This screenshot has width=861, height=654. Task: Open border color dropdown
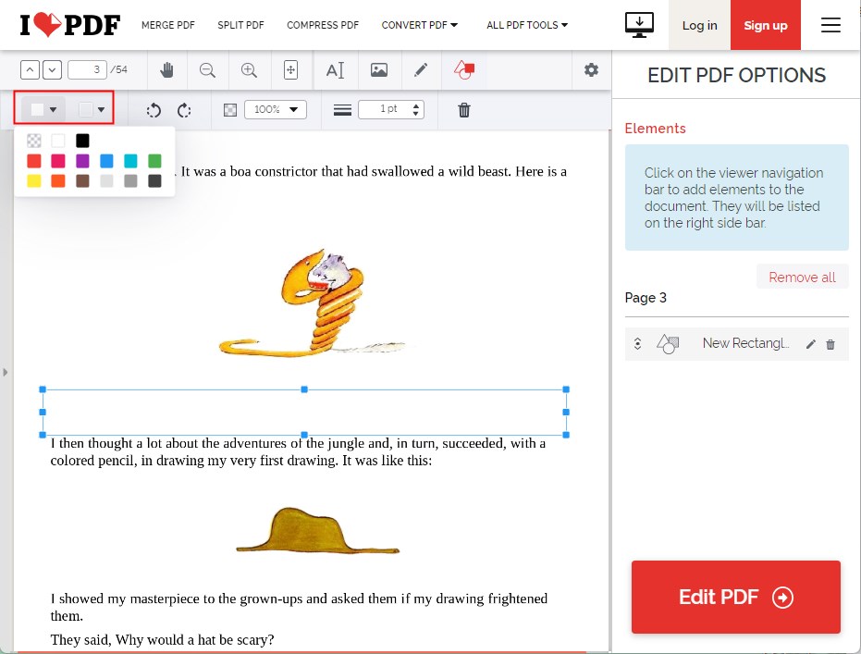point(92,109)
